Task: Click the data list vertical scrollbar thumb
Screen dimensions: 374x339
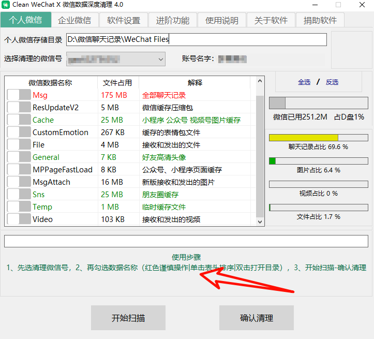Action: pos(260,156)
